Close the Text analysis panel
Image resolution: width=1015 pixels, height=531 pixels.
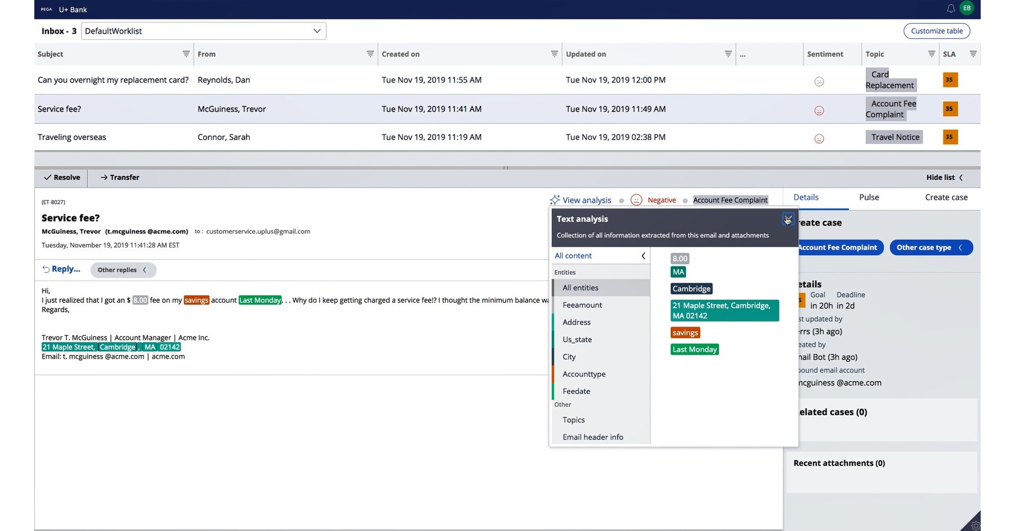click(788, 219)
